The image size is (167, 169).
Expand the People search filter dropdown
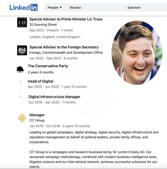(x=55, y=8)
